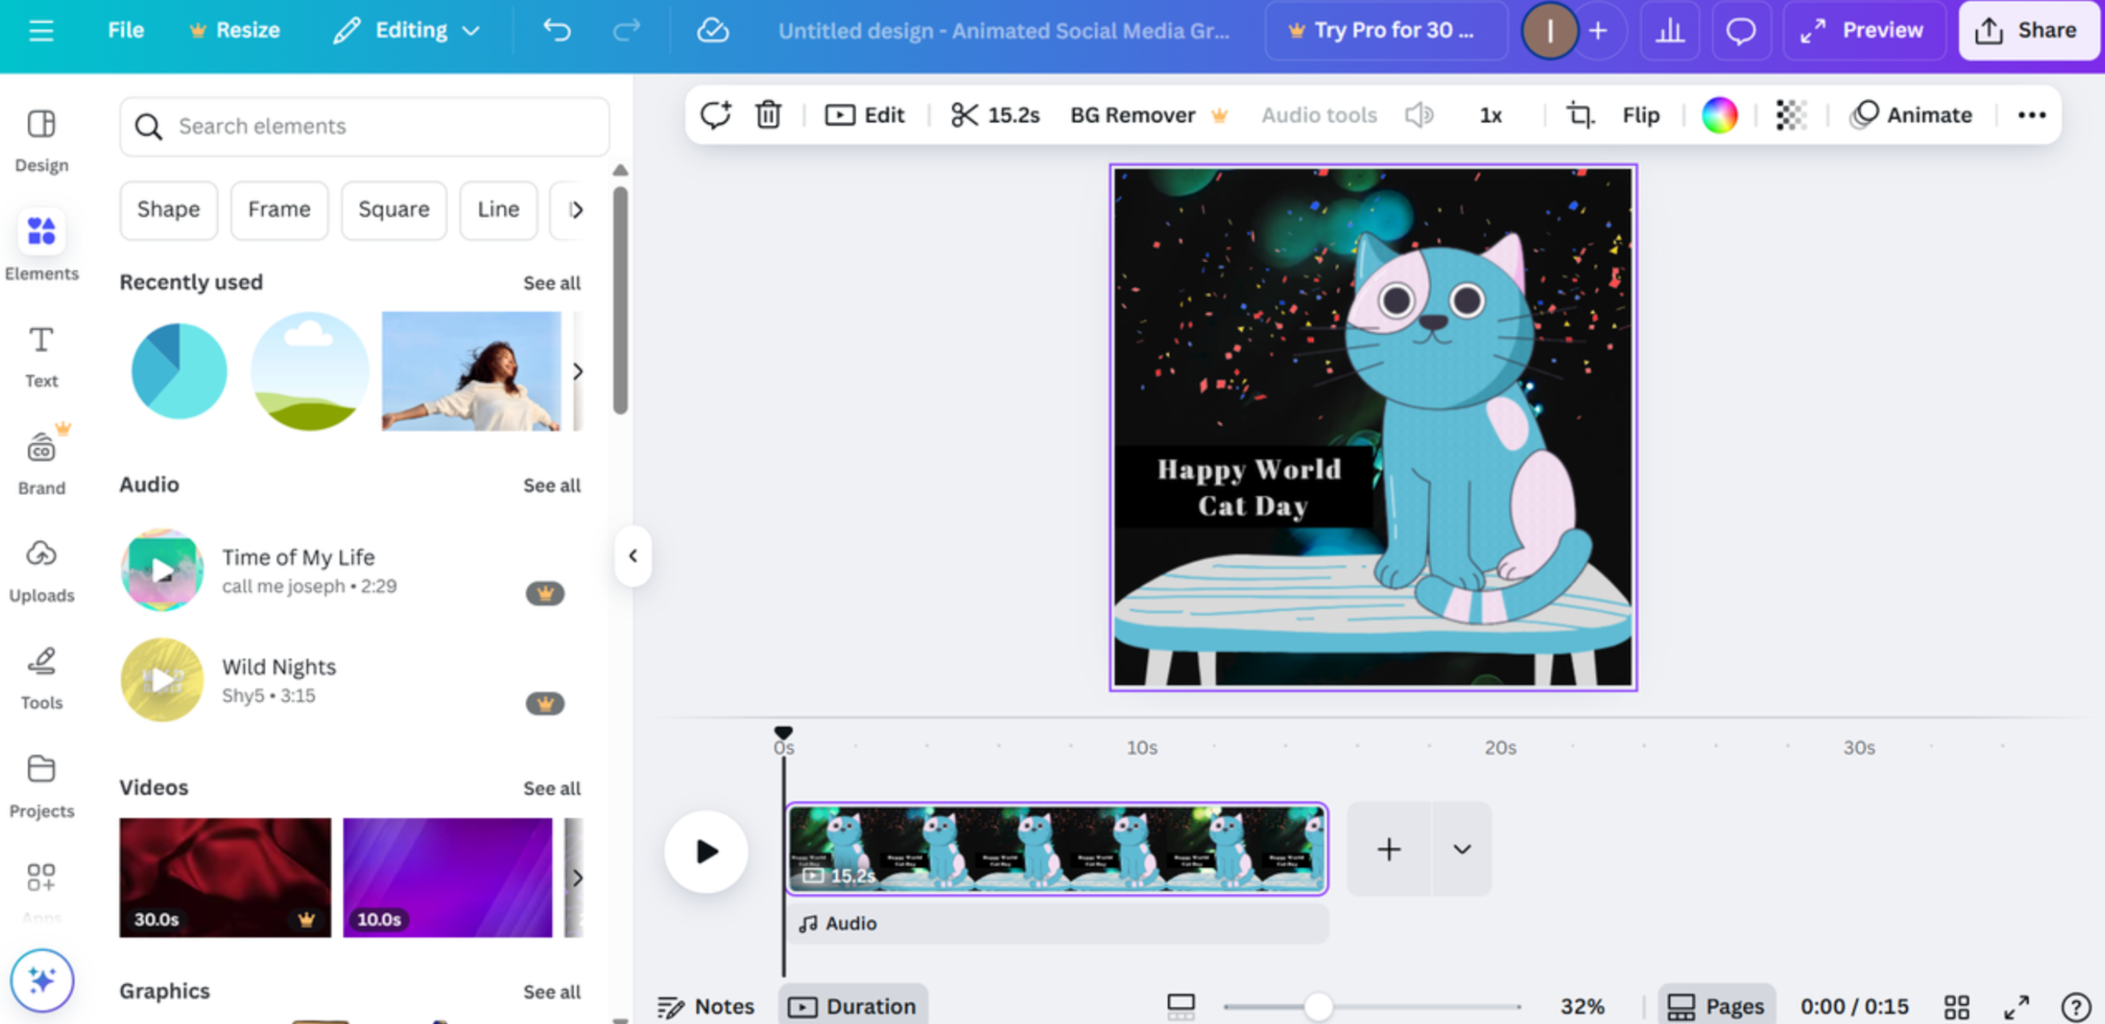Redo the last undone action
The height and width of the screenshot is (1024, 2105).
[627, 31]
